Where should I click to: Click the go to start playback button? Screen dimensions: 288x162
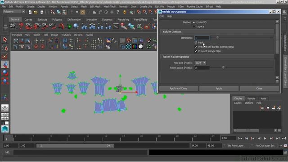(x=240, y=139)
